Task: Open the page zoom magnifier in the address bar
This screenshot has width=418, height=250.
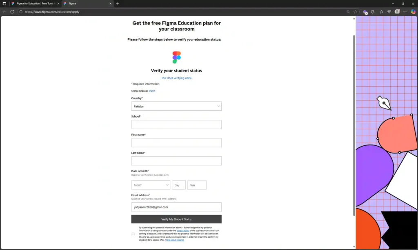Action: (348, 12)
